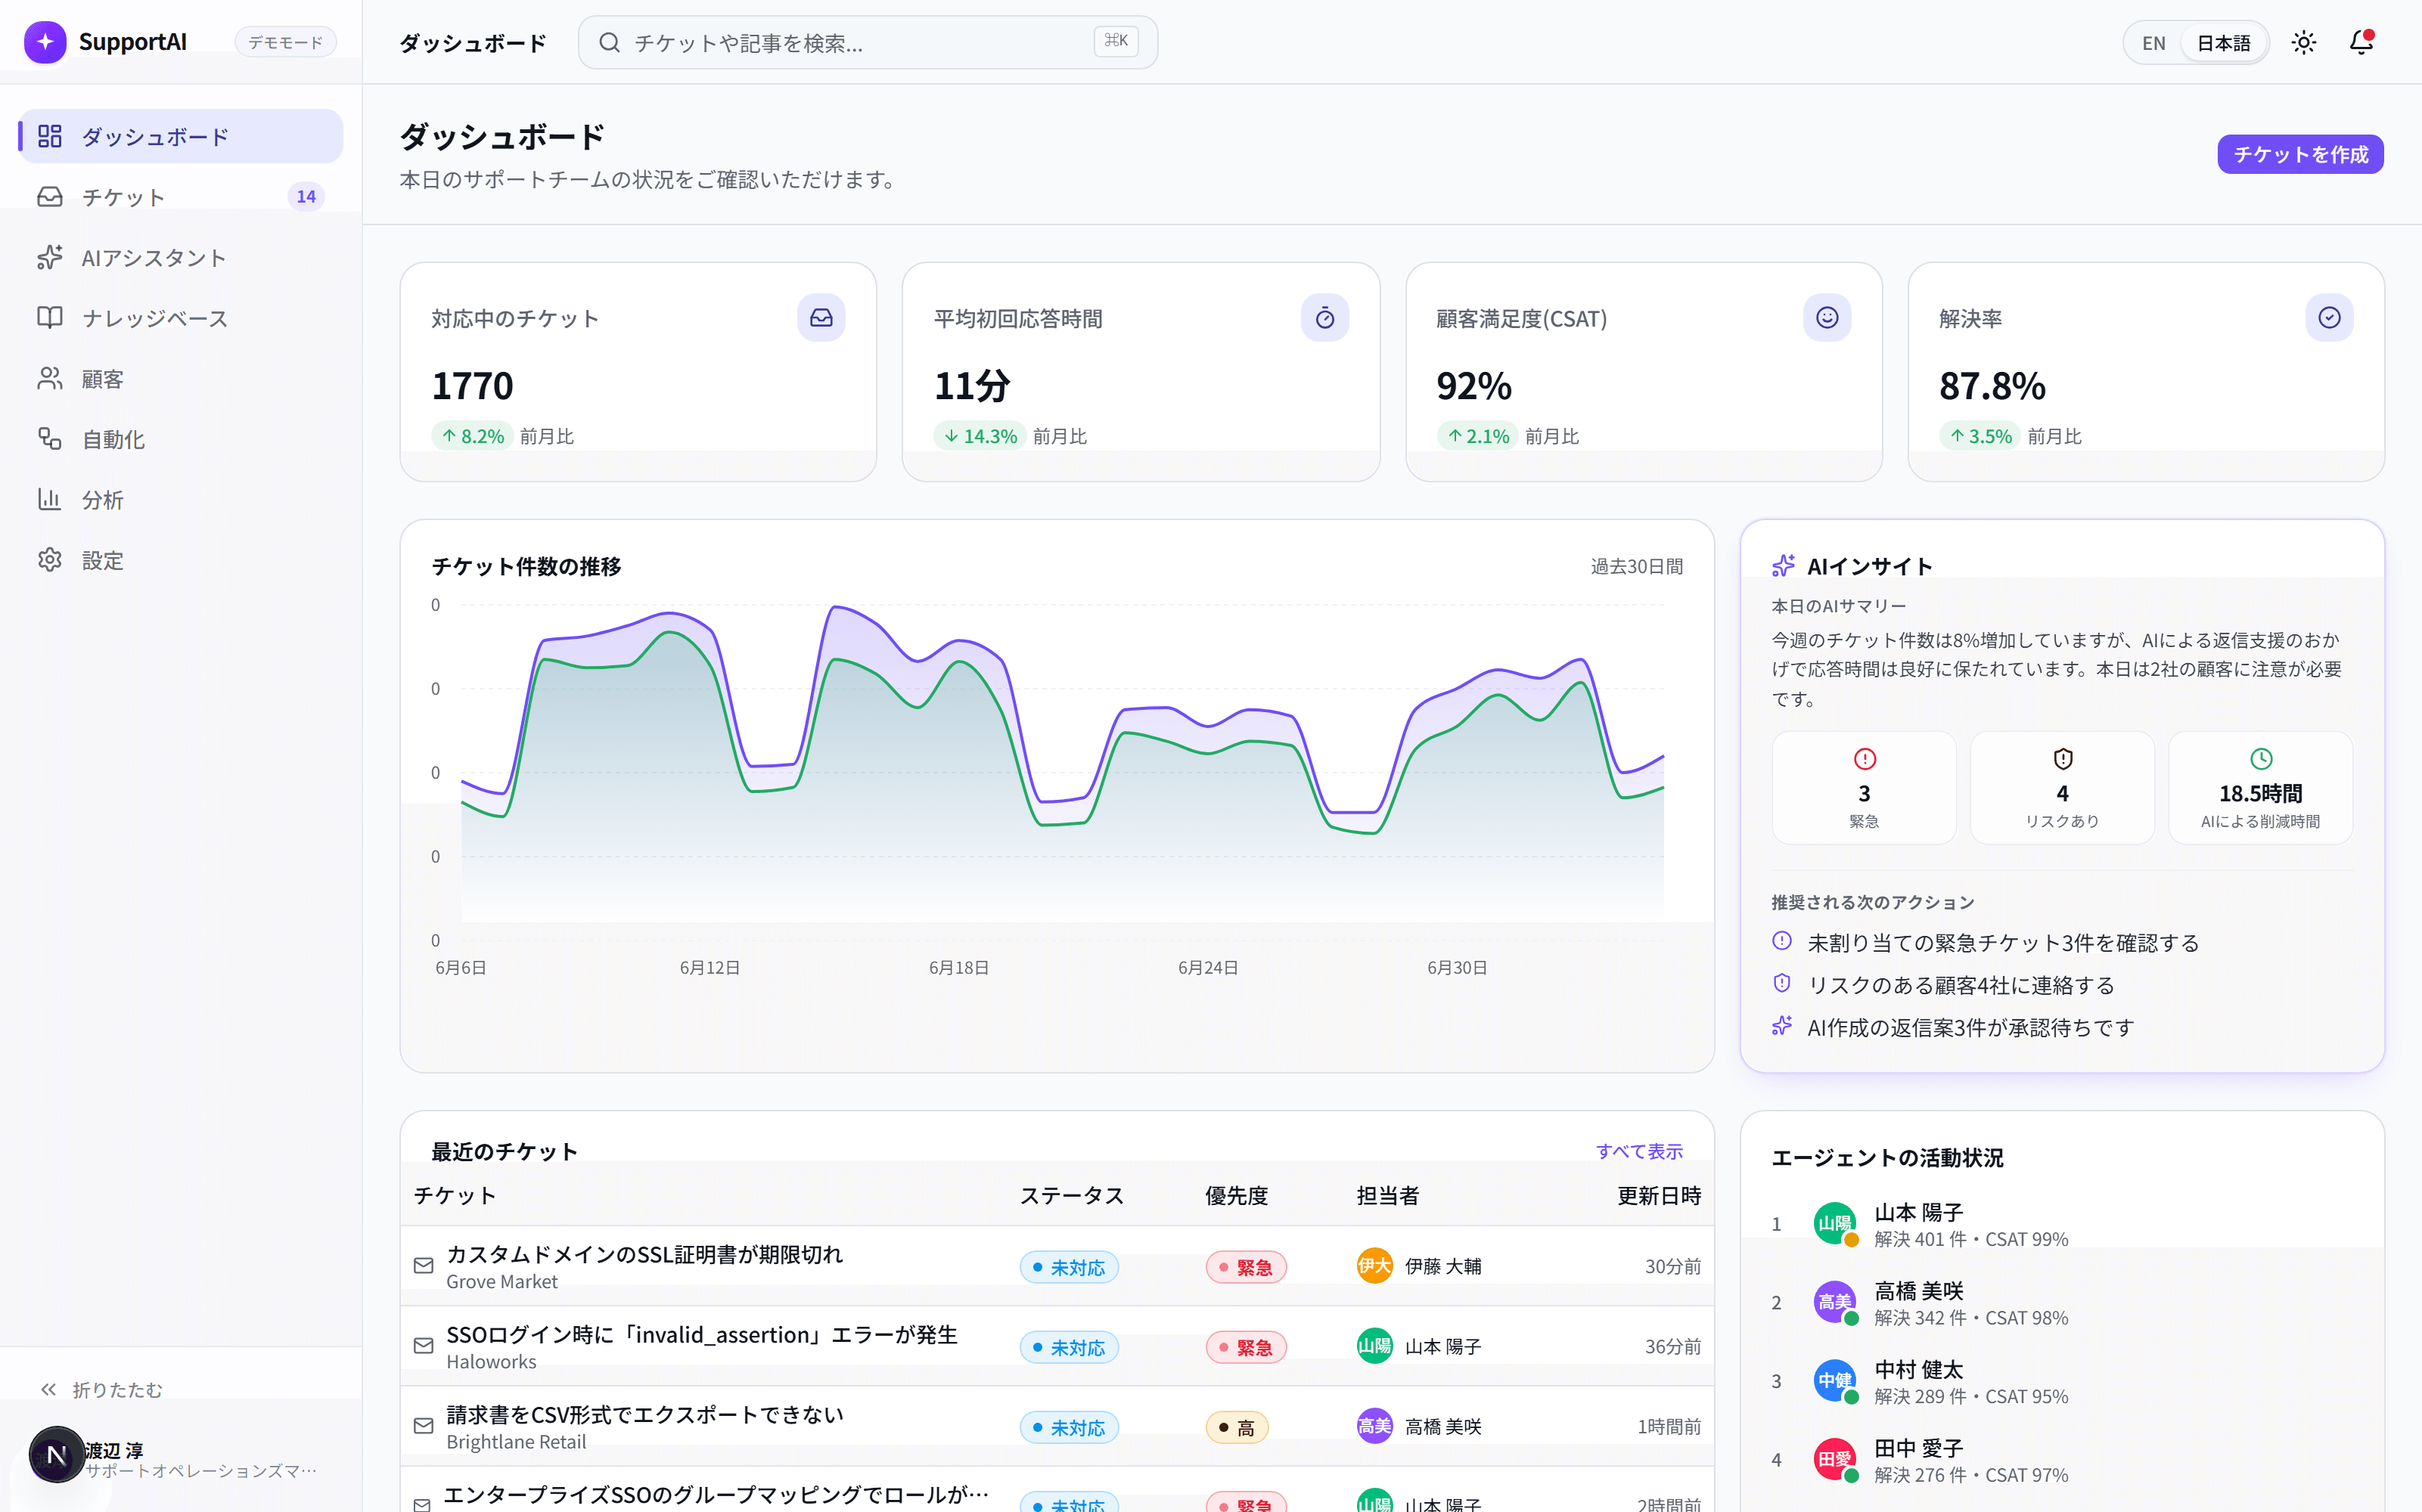The height and width of the screenshot is (1512, 2422).
Task: Click mail icon of Brightlane Retail ticket
Action: pos(423,1426)
